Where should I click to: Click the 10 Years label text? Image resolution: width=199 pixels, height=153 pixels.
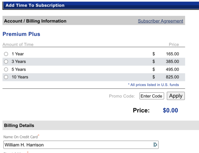point(20,77)
